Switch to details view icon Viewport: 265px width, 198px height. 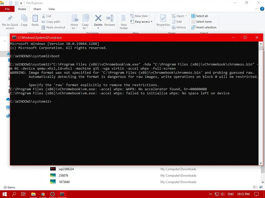[255, 187]
